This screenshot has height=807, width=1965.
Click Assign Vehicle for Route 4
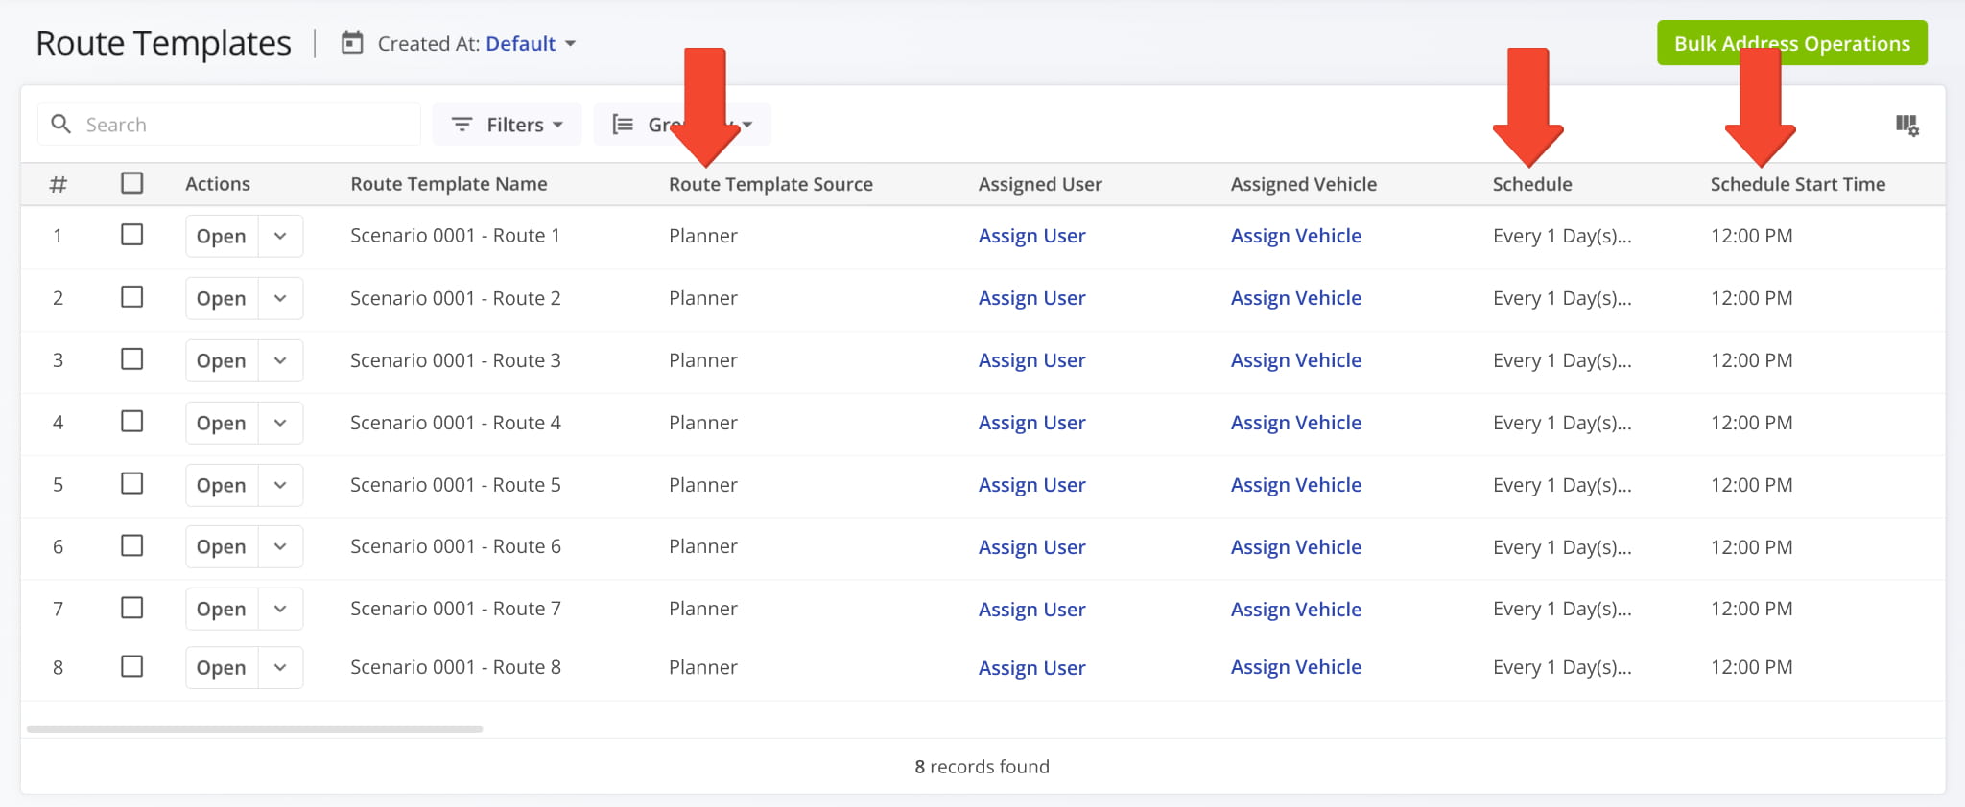tap(1295, 423)
